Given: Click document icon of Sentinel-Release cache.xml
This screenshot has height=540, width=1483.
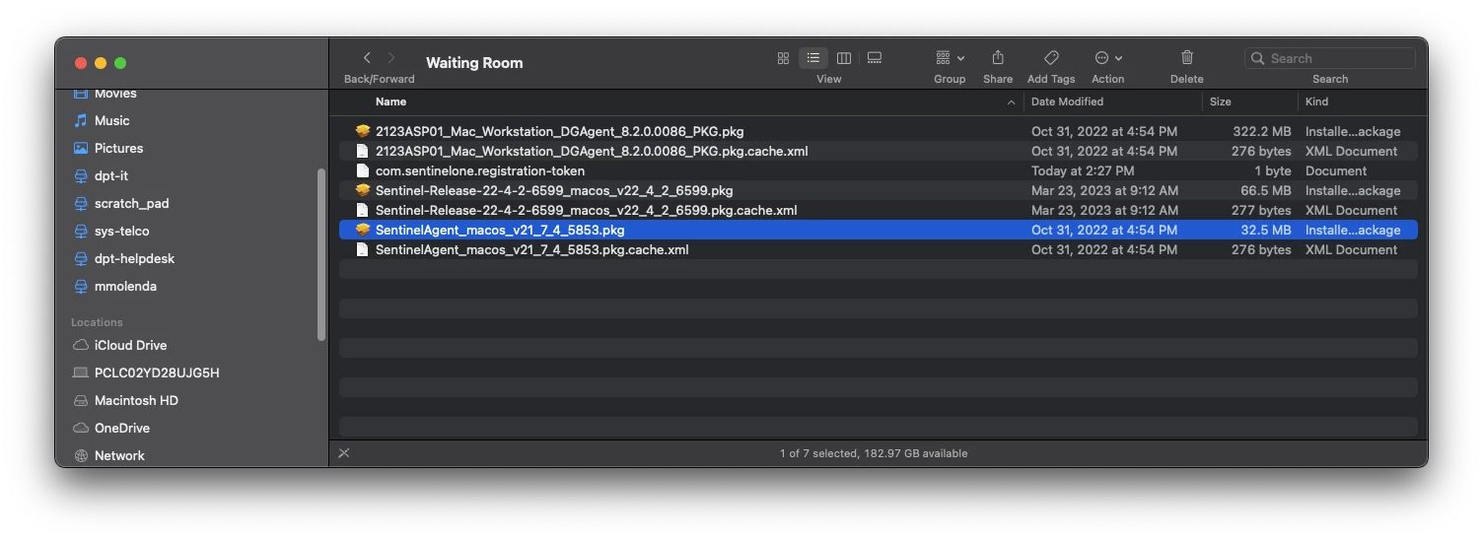Looking at the screenshot, I should point(362,210).
